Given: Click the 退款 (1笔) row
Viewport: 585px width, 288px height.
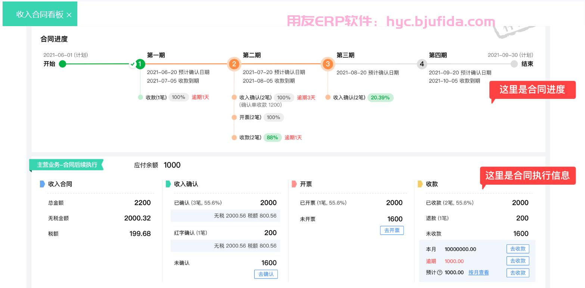Looking at the screenshot, I should coord(477,218).
